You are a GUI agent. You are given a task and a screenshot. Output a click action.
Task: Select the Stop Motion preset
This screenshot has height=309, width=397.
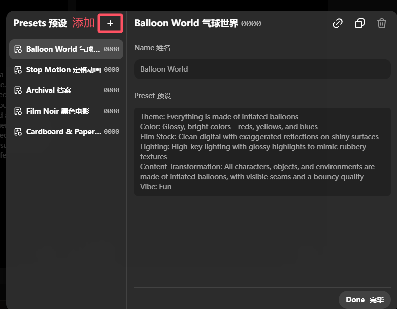click(x=66, y=70)
